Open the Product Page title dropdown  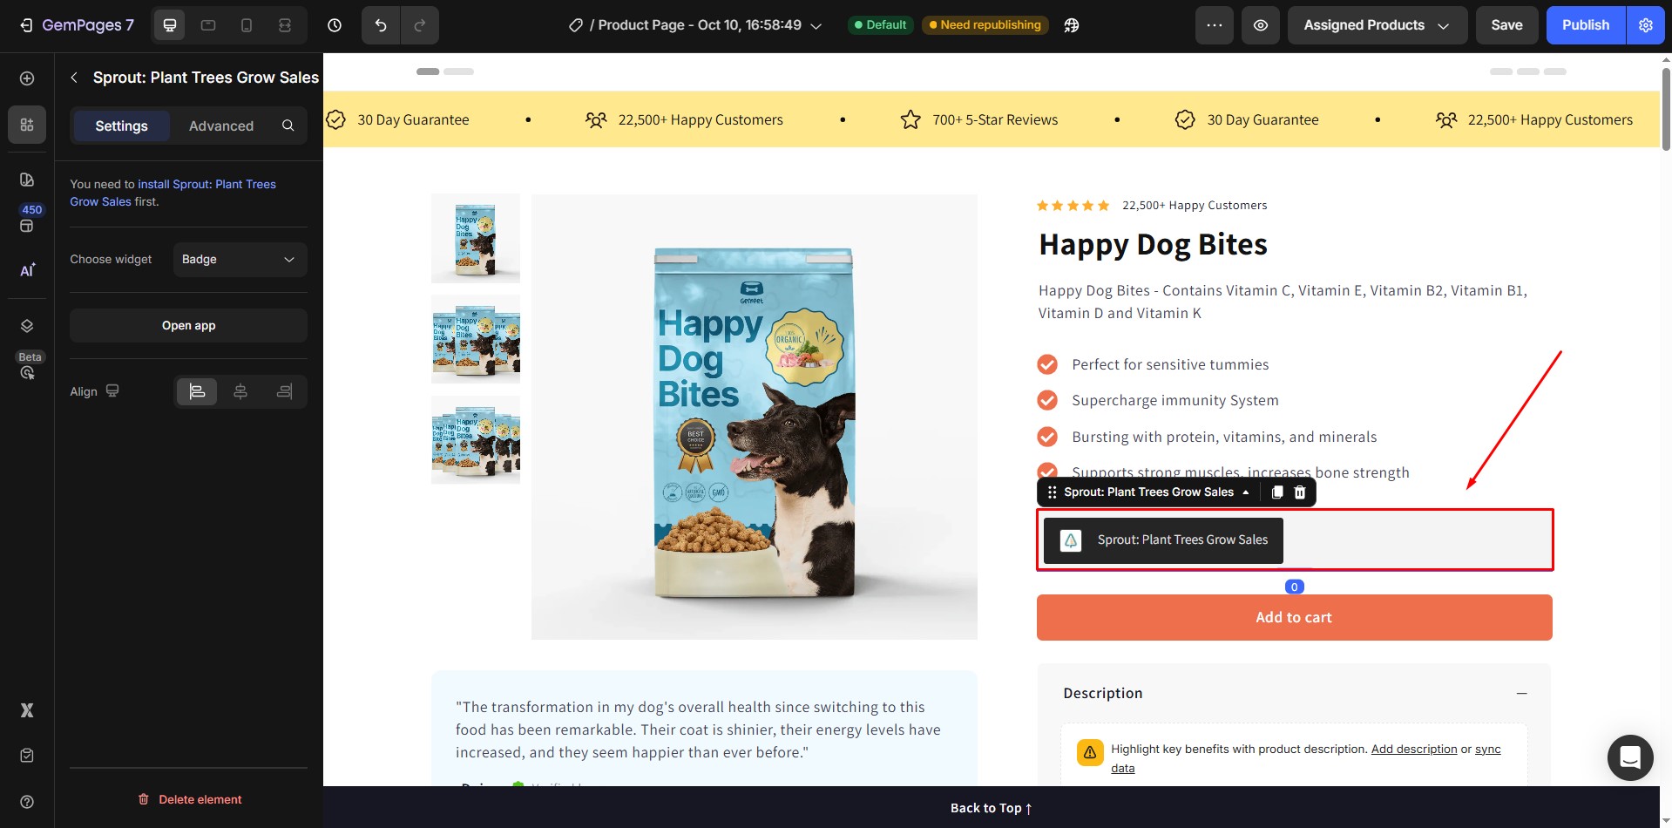[695, 25]
